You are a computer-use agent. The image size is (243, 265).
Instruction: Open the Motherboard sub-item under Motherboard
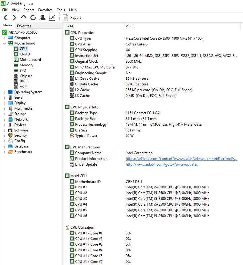pos(30,60)
